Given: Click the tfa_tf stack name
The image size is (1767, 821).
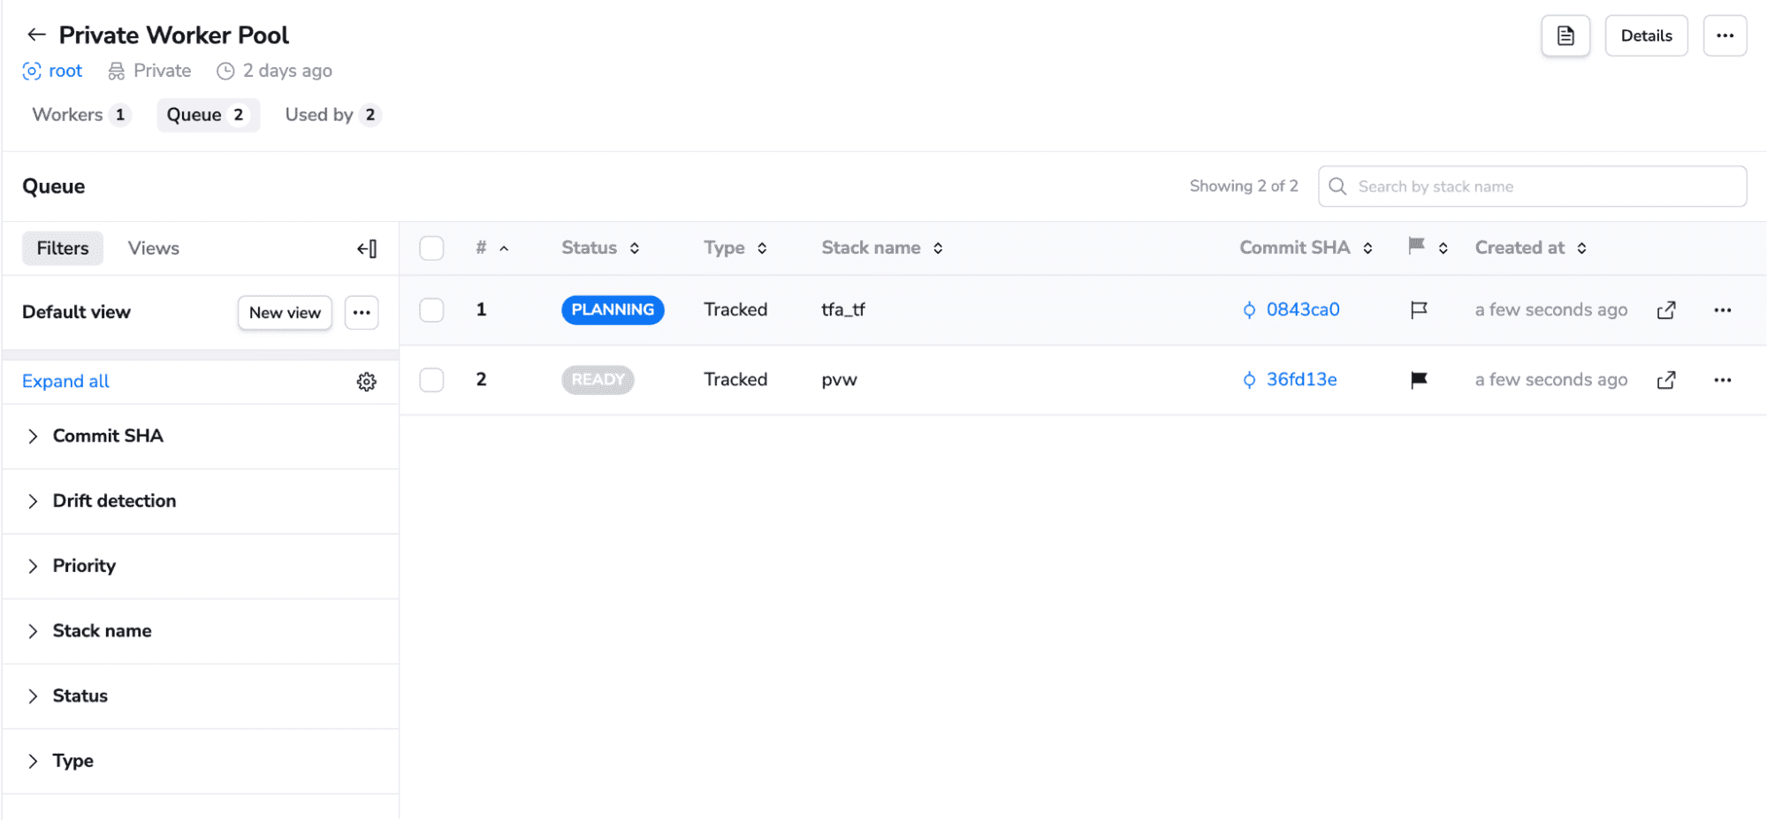Looking at the screenshot, I should (x=842, y=310).
